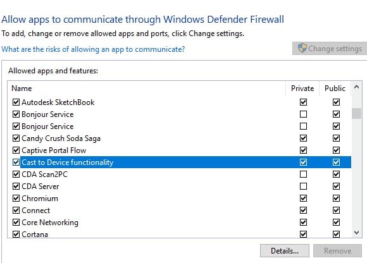This screenshot has width=367, height=263.
Task: Enable Private for CDA Scan2PC
Action: [x=303, y=174]
